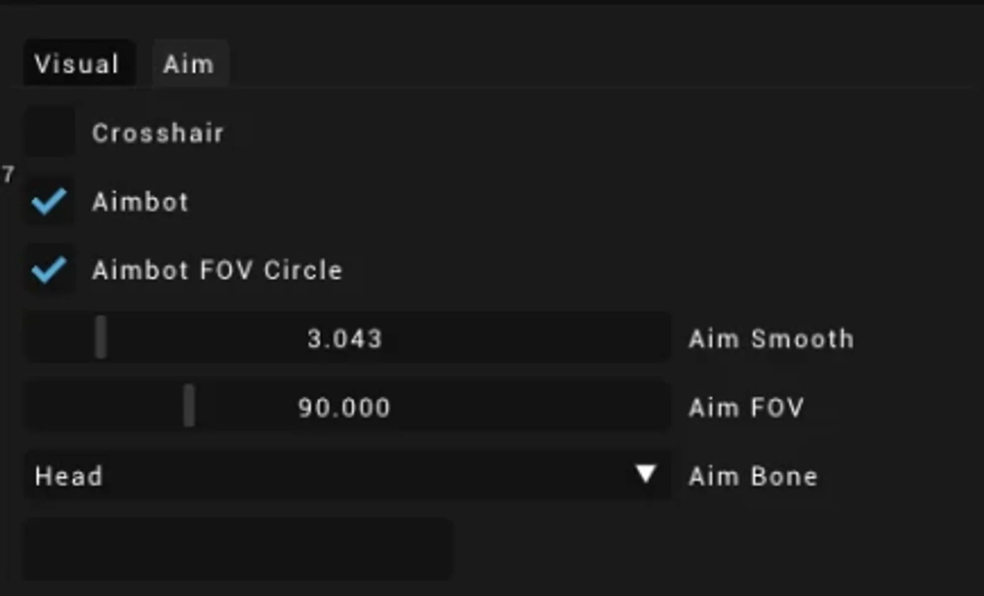Viewport: 984px width, 596px height.
Task: Click the Aimbot FOV Circle label
Action: point(217,270)
